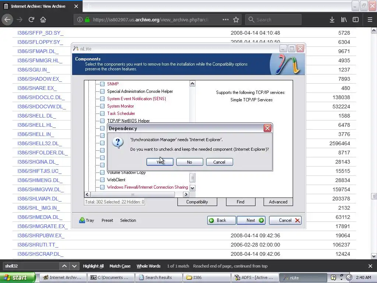Image resolution: width=377 pixels, height=283 pixels.
Task: Click Cancel in the Dependency dialog
Action: point(219,162)
